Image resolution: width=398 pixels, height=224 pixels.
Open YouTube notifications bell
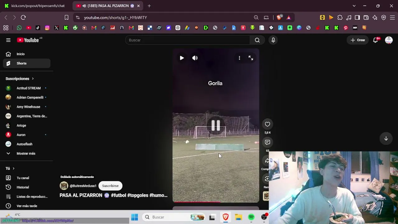[x=376, y=40]
